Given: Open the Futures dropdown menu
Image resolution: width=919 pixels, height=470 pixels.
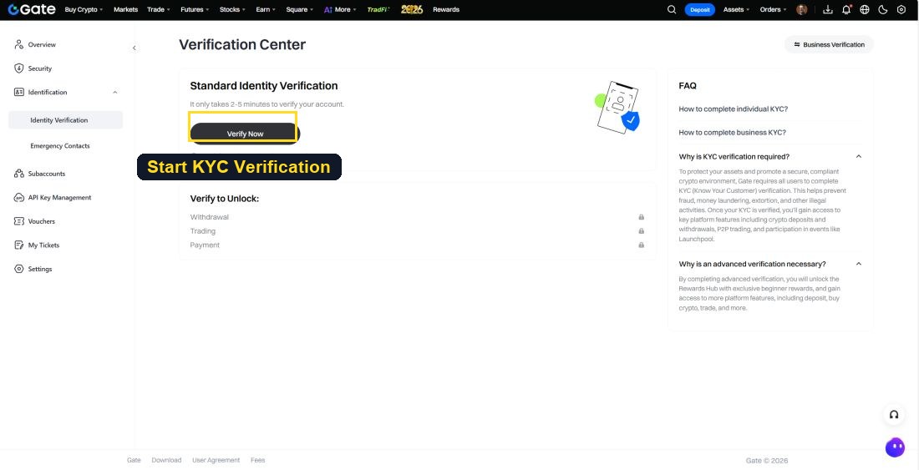Looking at the screenshot, I should tap(195, 9).
